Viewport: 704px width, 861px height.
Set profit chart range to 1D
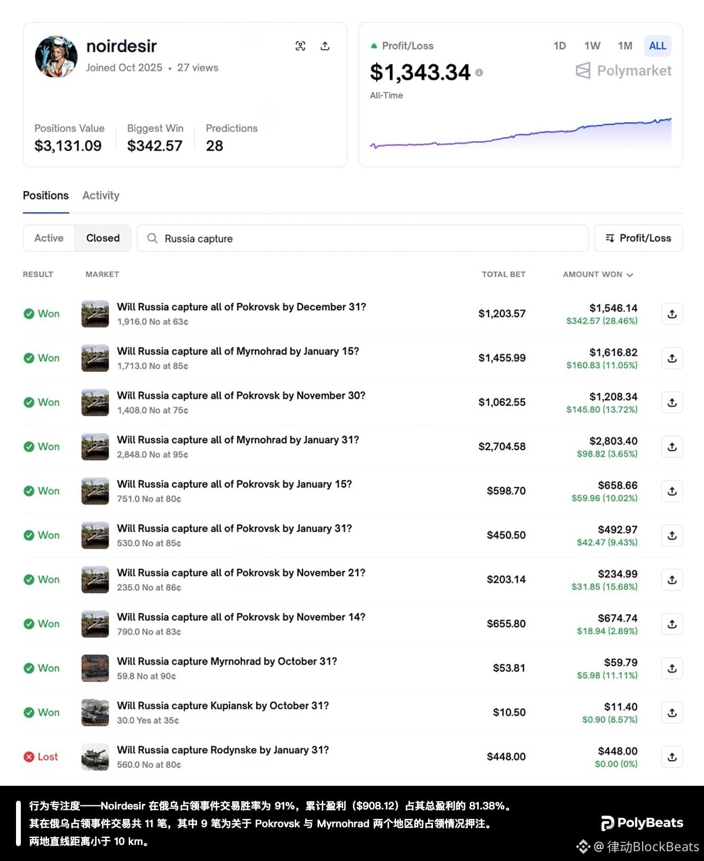(x=559, y=46)
